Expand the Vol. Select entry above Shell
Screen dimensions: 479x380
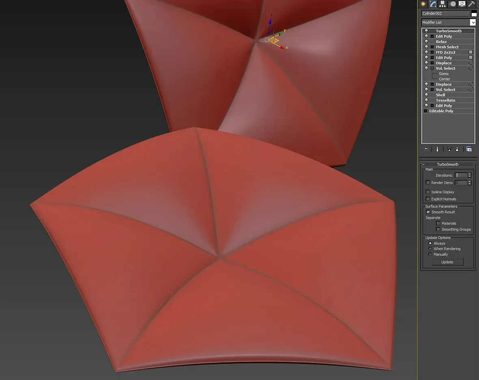point(432,89)
